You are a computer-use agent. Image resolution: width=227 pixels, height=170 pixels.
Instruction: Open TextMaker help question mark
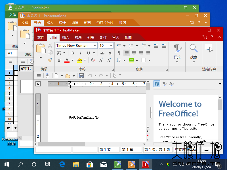(212, 37)
